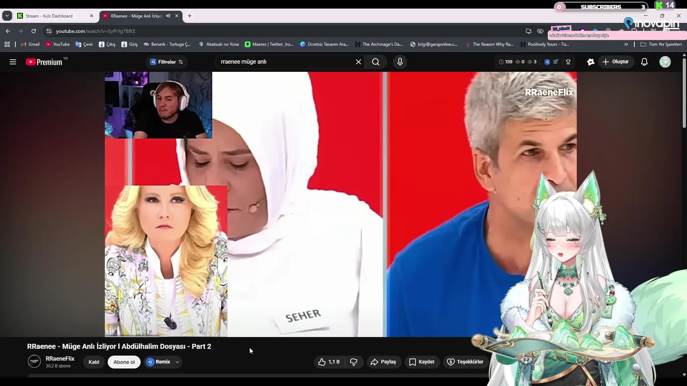Go back in browser history
The width and height of the screenshot is (687, 386).
[8, 31]
